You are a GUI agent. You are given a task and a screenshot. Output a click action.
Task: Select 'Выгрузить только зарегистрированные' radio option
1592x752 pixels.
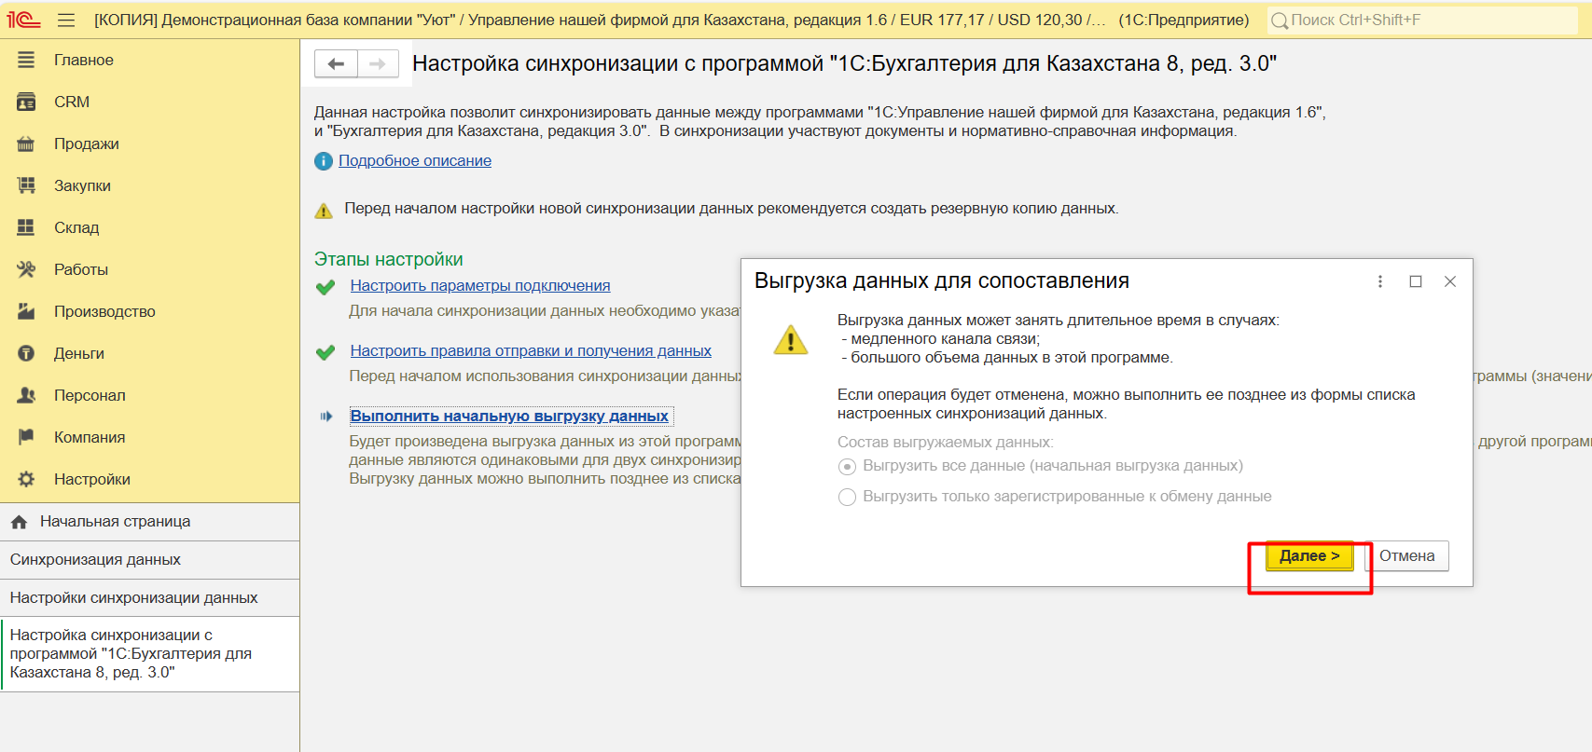click(847, 497)
